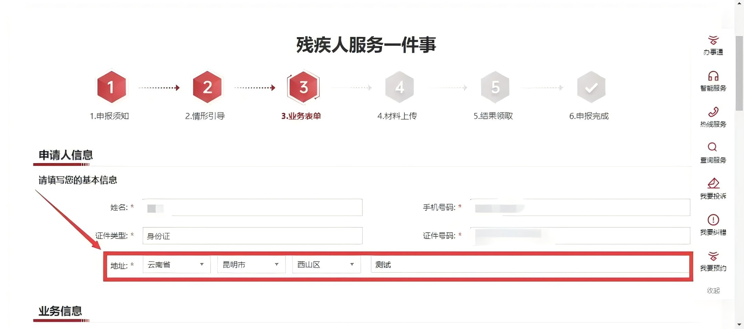Open 我要预约 appointment icon
This screenshot has width=744, height=329.
tap(713, 256)
